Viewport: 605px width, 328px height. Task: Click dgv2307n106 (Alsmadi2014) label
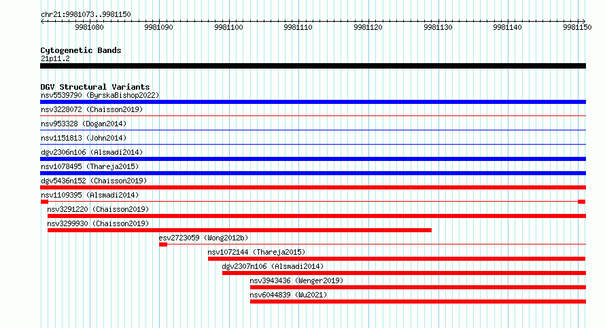pyautogui.click(x=273, y=266)
